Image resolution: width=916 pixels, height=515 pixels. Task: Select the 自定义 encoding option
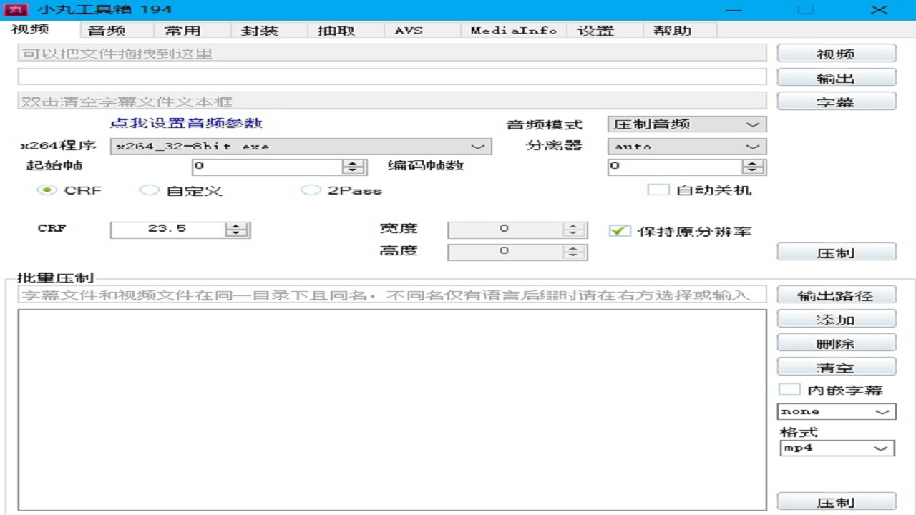150,190
